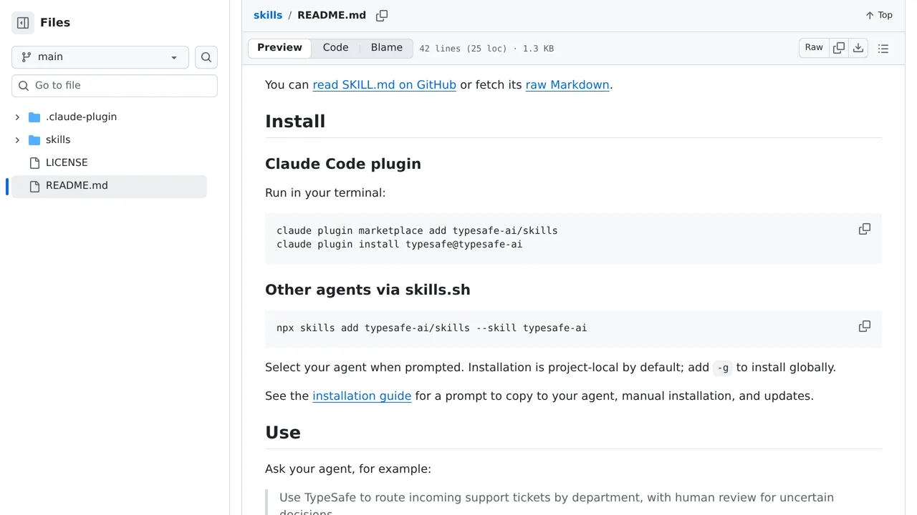917x515 pixels.
Task: Click the 42 lines file info text
Action: (x=486, y=49)
